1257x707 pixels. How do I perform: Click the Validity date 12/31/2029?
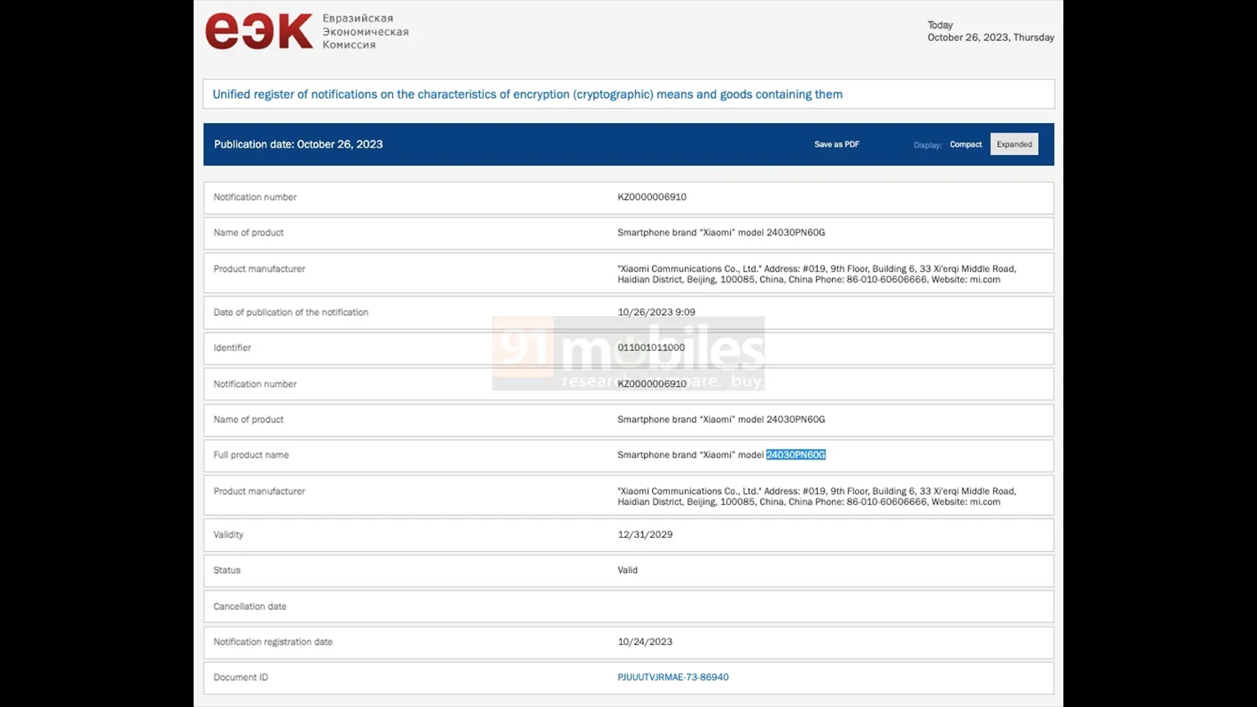(645, 534)
